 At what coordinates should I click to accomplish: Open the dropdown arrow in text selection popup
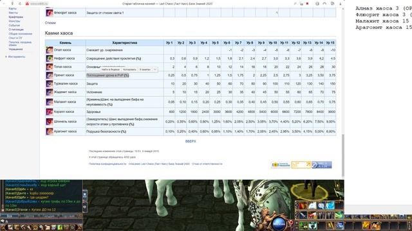click(x=155, y=69)
